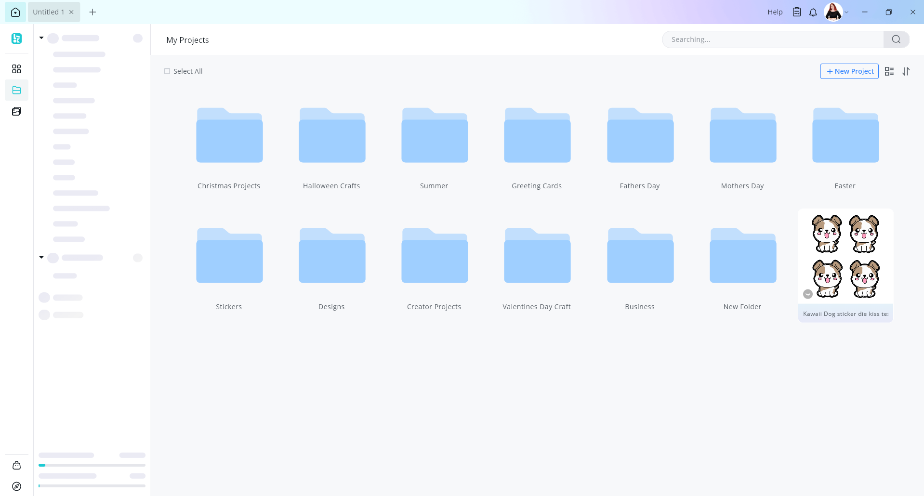Image resolution: width=924 pixels, height=496 pixels.
Task: Open the image gallery icon in the sidebar
Action: click(x=16, y=111)
